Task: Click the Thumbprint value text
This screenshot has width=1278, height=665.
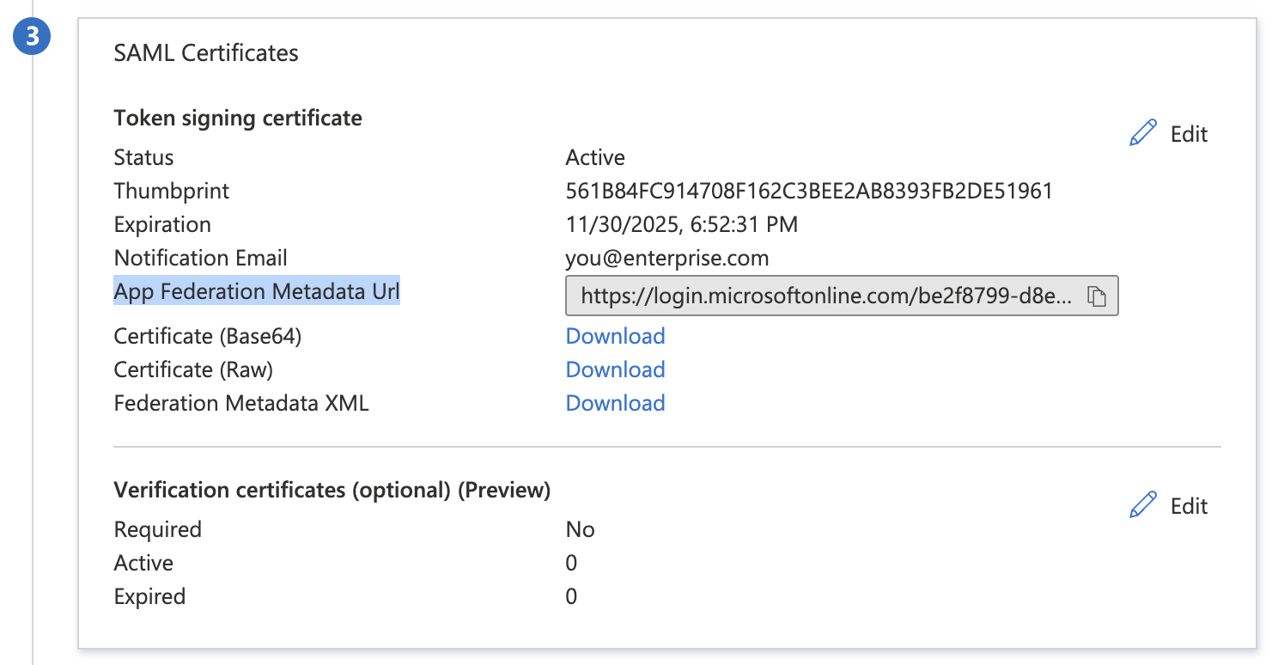Action: coord(809,190)
